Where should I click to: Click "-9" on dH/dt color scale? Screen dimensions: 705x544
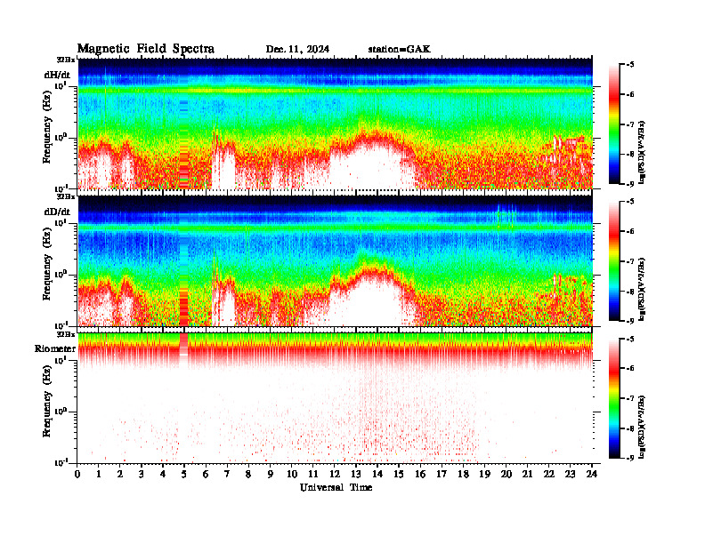pos(630,184)
